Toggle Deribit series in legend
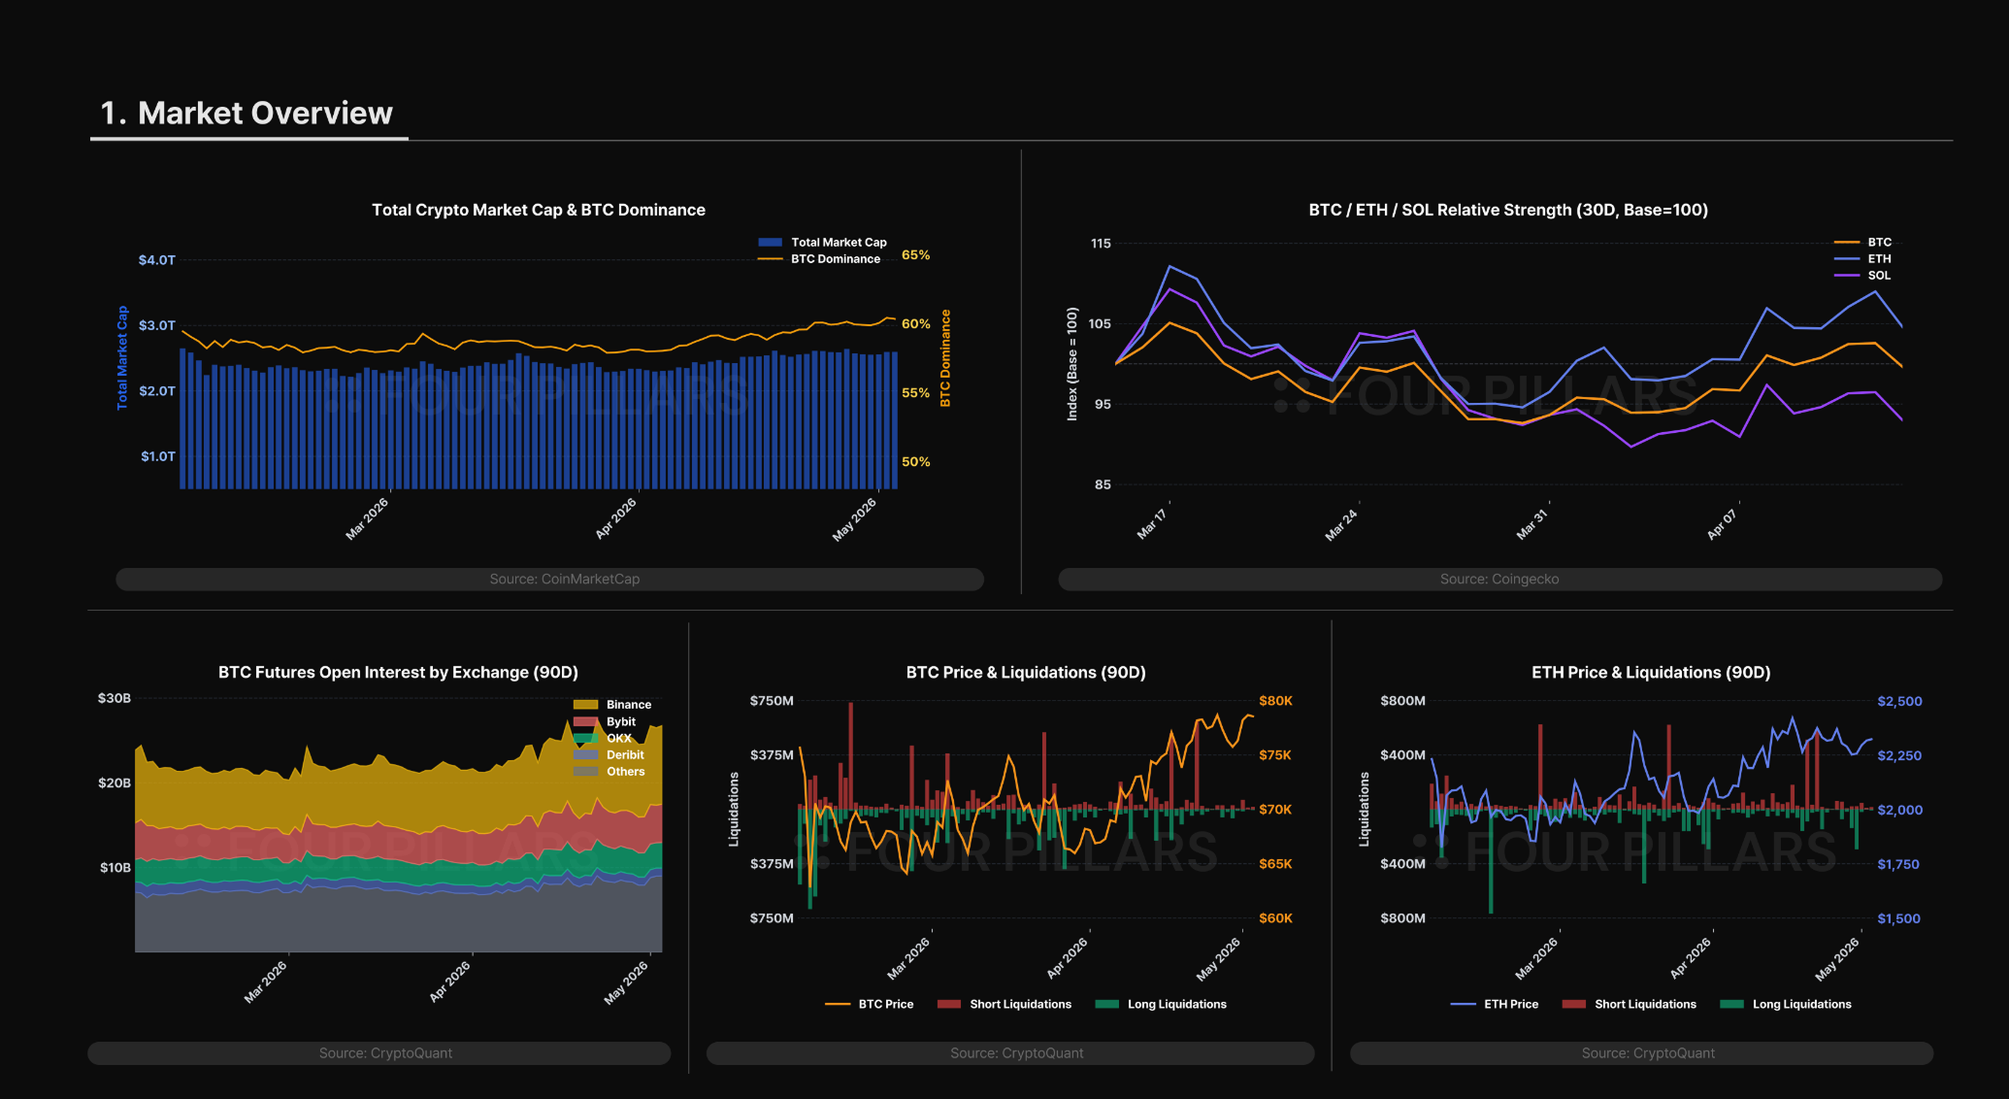2009x1099 pixels. point(609,754)
